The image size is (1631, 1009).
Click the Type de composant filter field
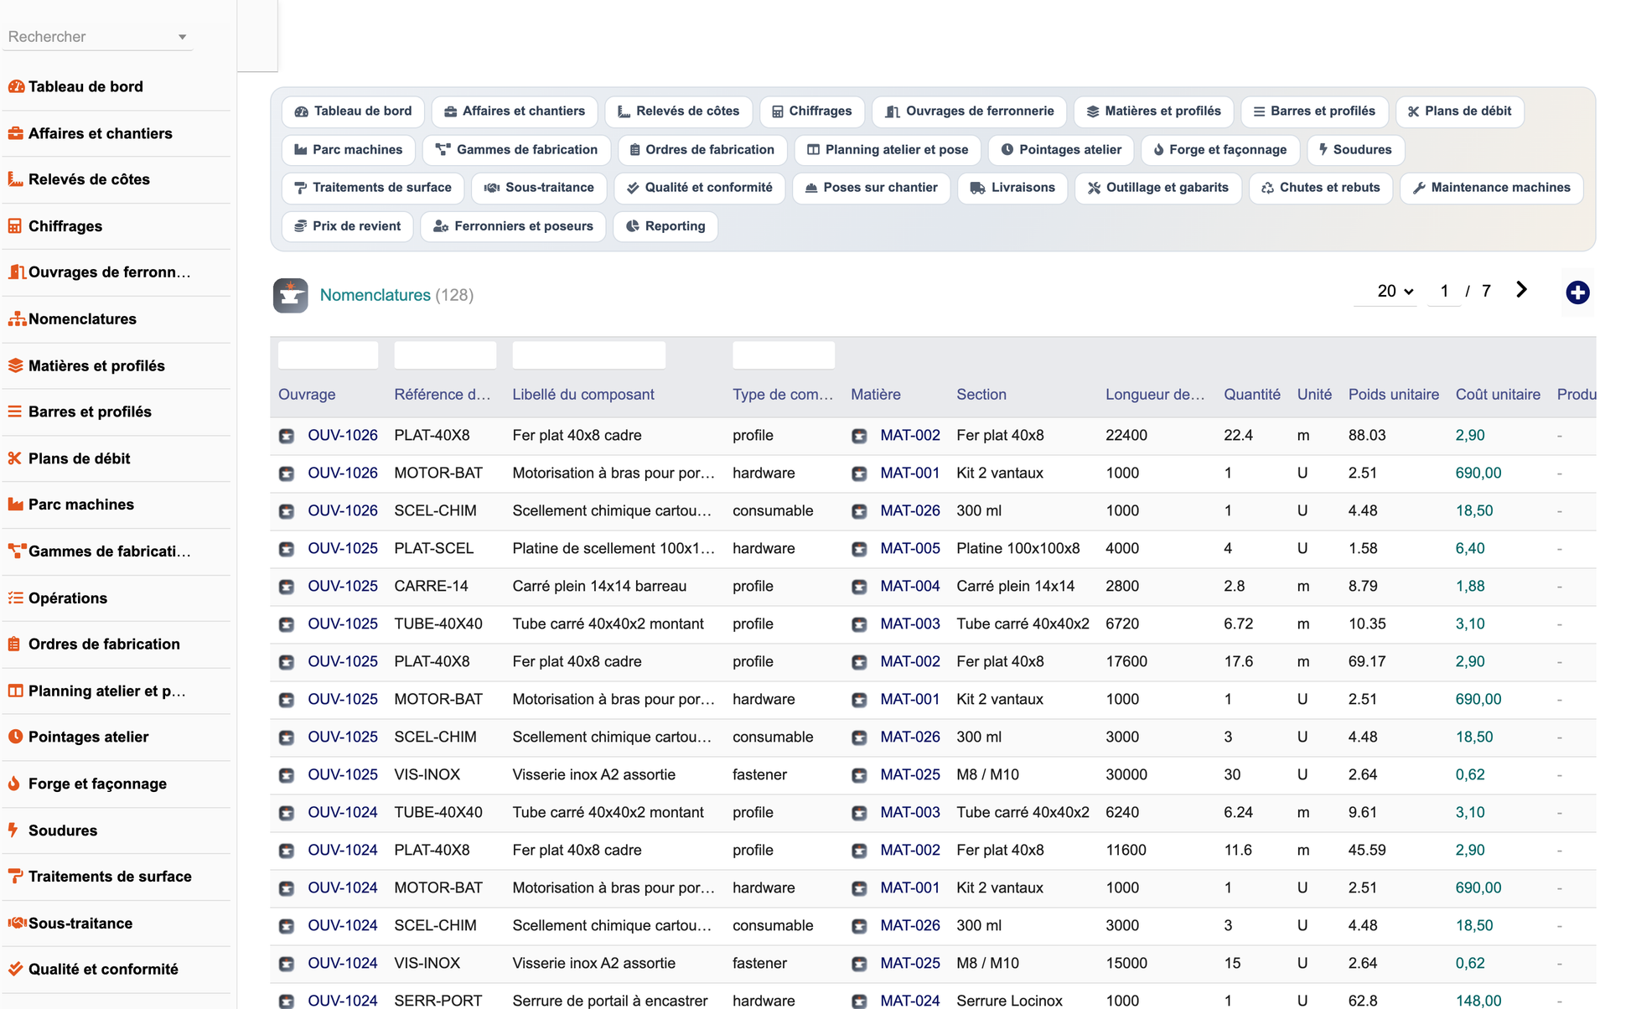pyautogui.click(x=784, y=355)
